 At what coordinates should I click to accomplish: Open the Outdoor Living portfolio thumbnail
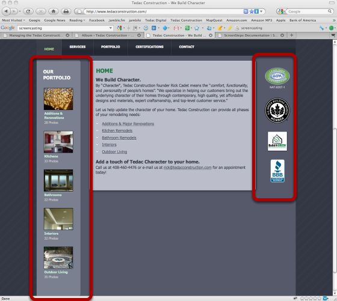[x=58, y=258]
